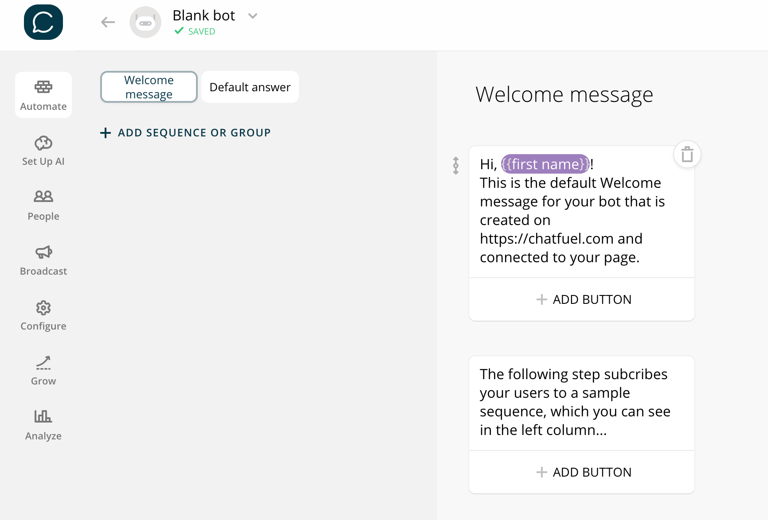Select the Welcome message block
Image resolution: width=768 pixels, height=520 pixels.
pyautogui.click(x=149, y=87)
